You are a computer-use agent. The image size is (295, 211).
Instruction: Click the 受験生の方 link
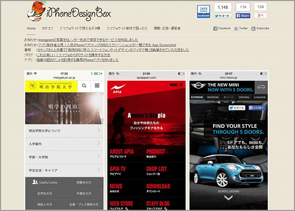coord(84,182)
